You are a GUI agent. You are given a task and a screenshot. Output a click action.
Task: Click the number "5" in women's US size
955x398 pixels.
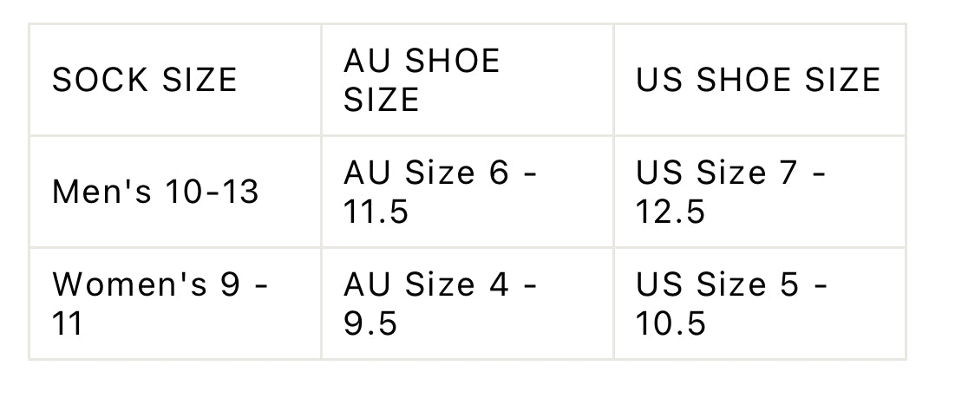(x=788, y=284)
